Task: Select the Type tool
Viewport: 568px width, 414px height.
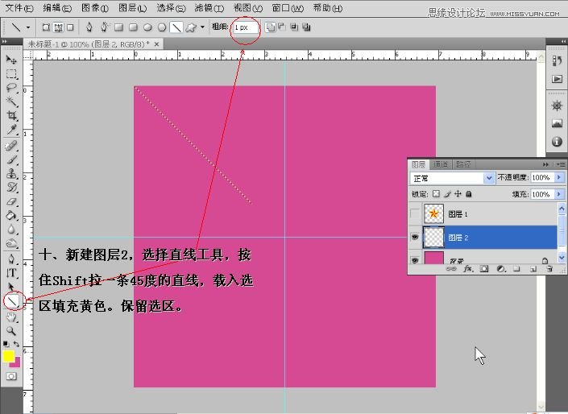Action: coord(11,273)
